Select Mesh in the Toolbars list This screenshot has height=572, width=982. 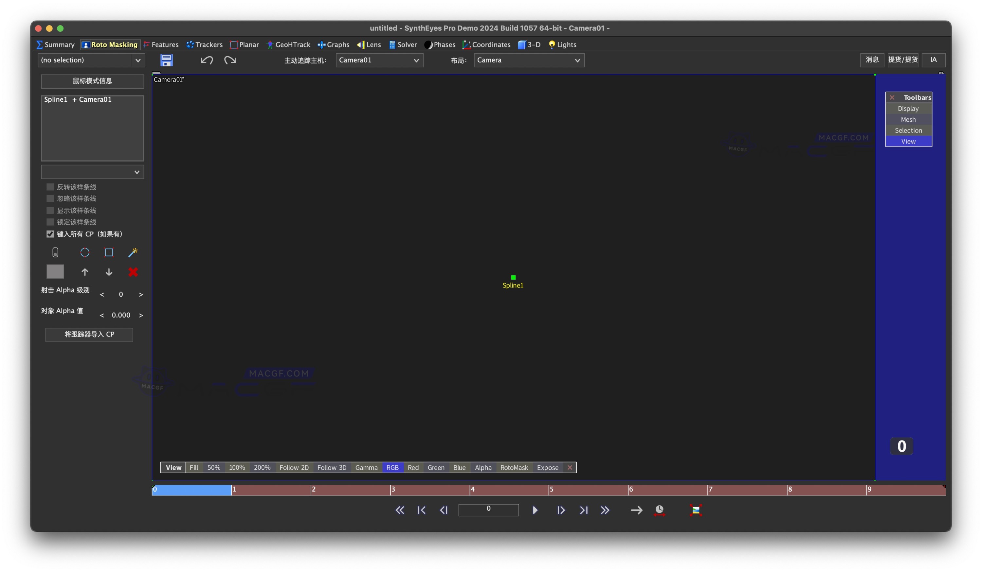click(x=908, y=119)
